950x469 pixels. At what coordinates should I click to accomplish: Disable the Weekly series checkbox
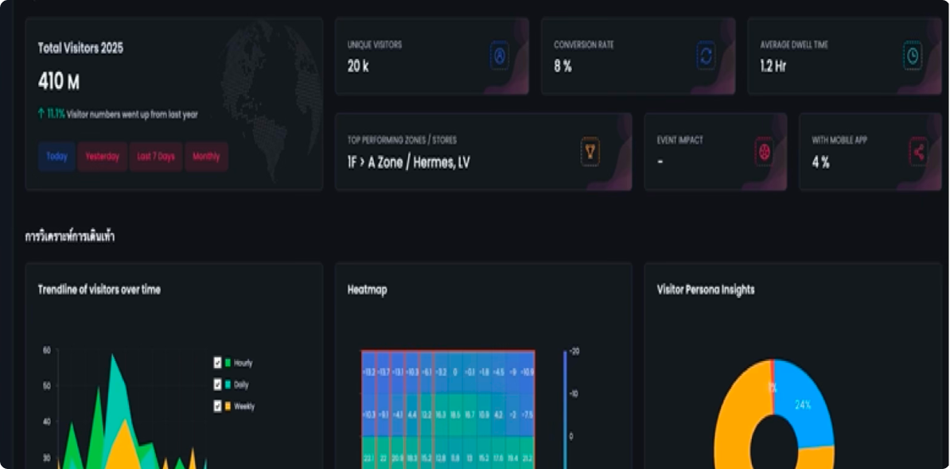(x=217, y=406)
